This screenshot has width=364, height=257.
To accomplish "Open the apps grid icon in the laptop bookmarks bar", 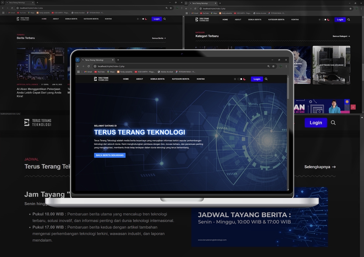I will pos(78,72).
